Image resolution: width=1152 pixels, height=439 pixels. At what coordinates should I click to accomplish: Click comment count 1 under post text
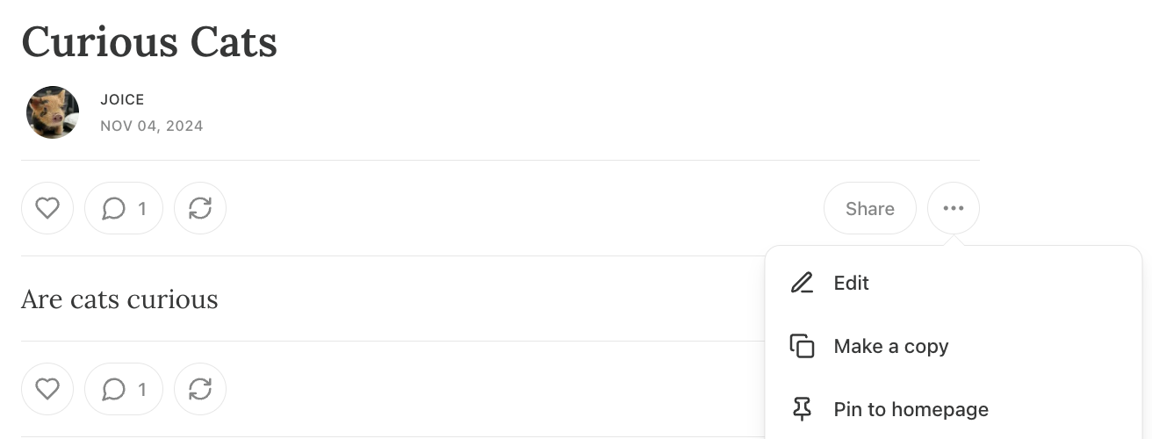(142, 389)
